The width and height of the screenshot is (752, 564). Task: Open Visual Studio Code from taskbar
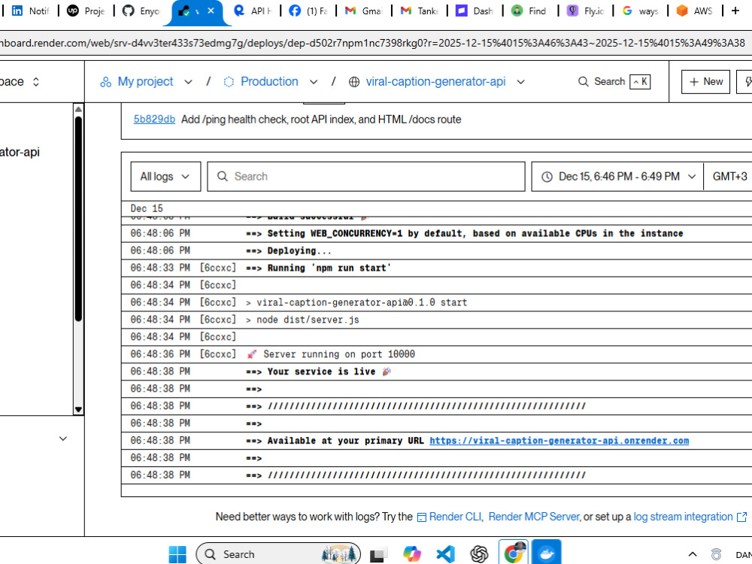445,554
